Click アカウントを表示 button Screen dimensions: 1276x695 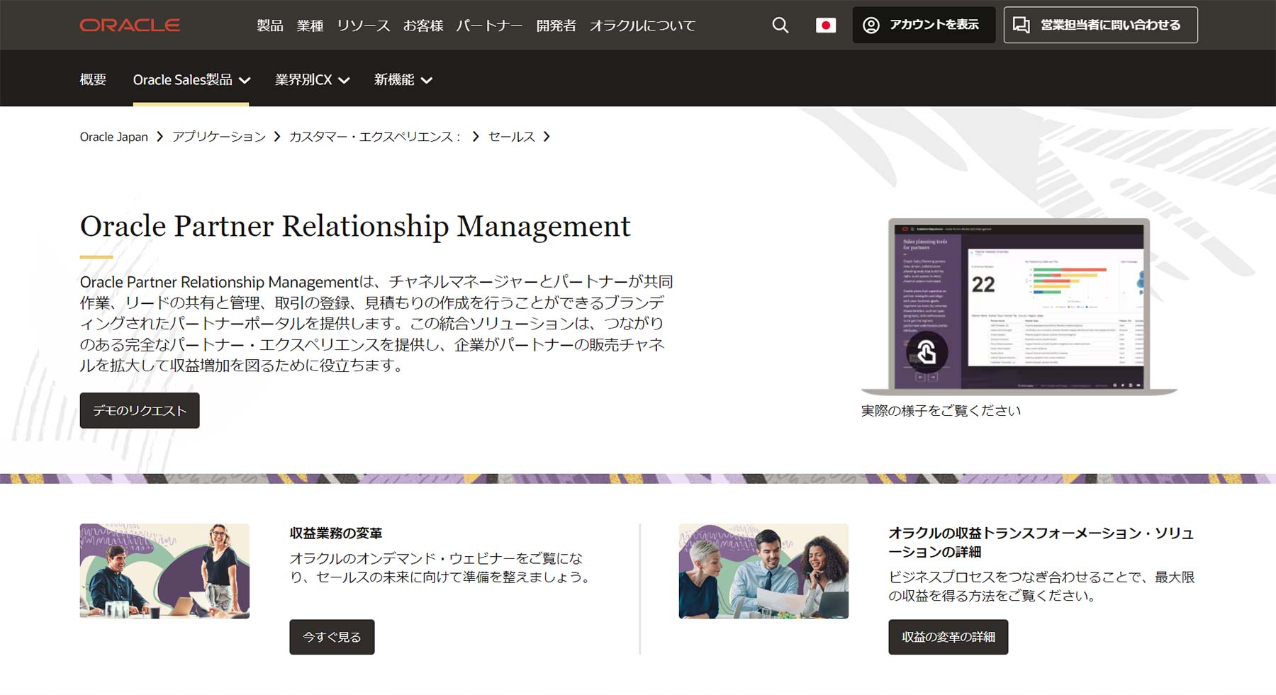click(924, 25)
